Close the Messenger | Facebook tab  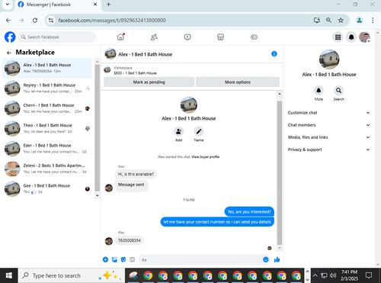coord(95,5)
